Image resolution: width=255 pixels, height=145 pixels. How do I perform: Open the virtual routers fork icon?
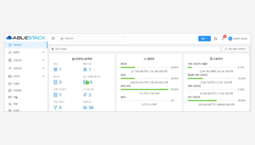point(55,107)
